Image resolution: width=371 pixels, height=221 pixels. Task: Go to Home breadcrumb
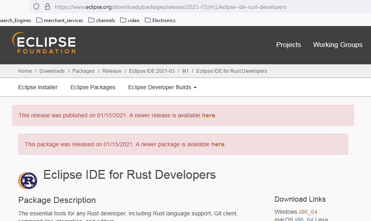click(x=25, y=71)
